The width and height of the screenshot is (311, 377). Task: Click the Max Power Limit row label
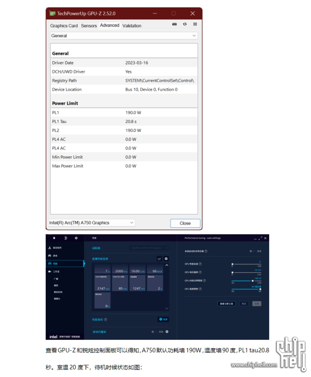[67, 166]
